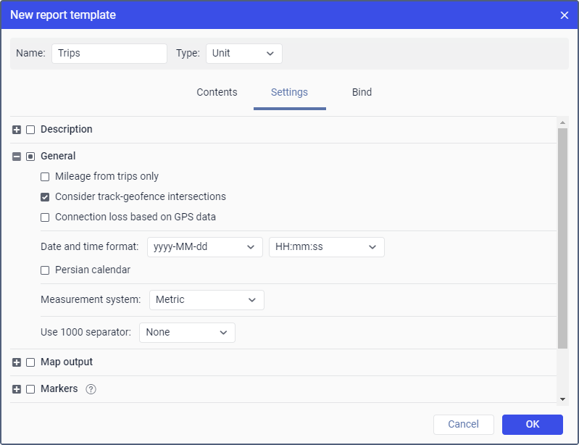579x445 pixels.
Task: Switch to the Bind tab
Action: (x=362, y=93)
